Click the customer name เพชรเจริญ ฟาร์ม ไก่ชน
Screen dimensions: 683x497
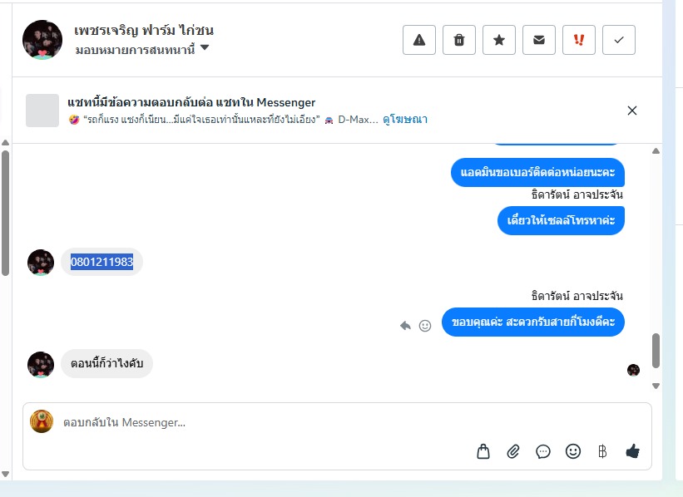[x=144, y=30]
